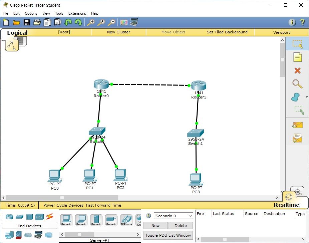This screenshot has width=309, height=243.
Task: Choose the Add Simple PDU envelope
Action: 297,125
